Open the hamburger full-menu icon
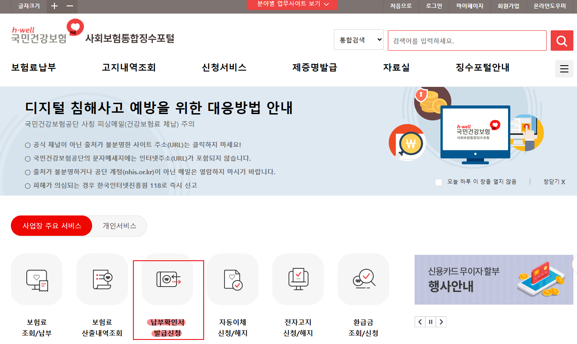The image size is (577, 344). tap(564, 69)
